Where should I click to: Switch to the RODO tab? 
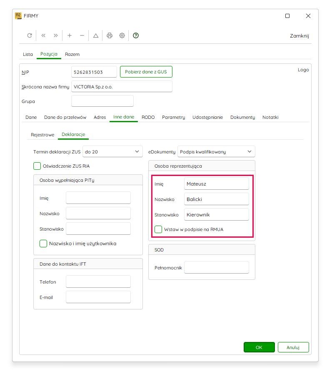click(148, 117)
